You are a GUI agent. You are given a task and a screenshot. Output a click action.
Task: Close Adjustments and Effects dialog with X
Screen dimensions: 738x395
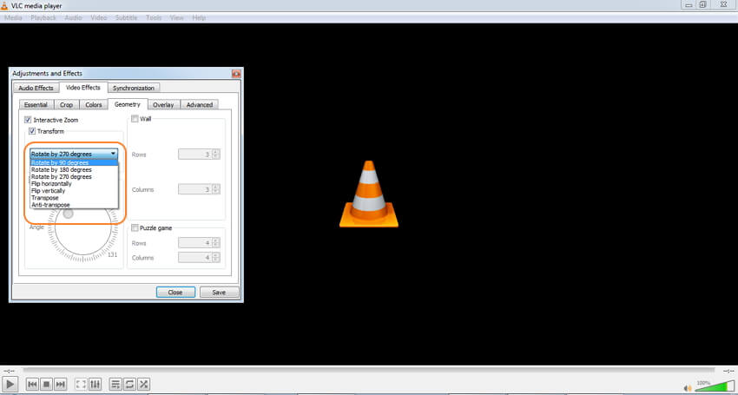pos(236,74)
